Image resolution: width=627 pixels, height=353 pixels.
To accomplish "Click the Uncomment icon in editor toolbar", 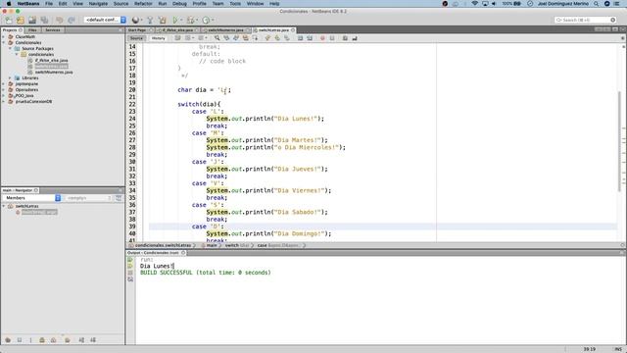I will point(355,38).
